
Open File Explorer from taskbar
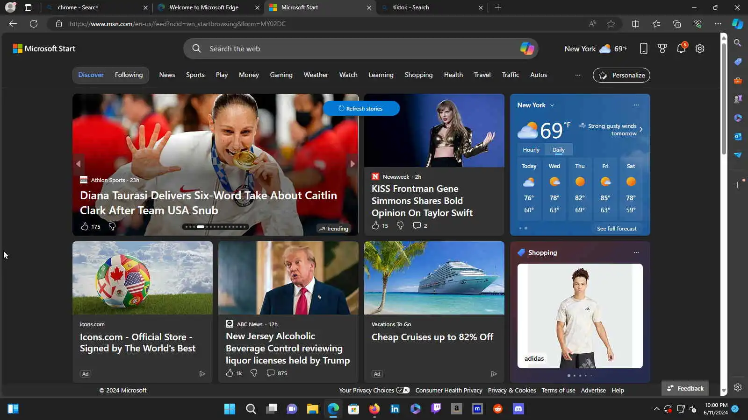click(313, 409)
